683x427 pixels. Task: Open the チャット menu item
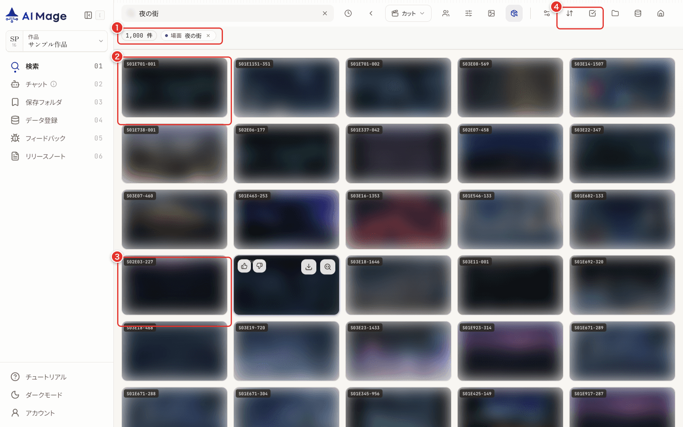[56, 84]
